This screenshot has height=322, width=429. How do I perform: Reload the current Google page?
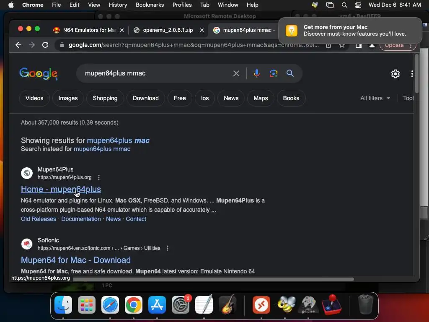coord(45,45)
